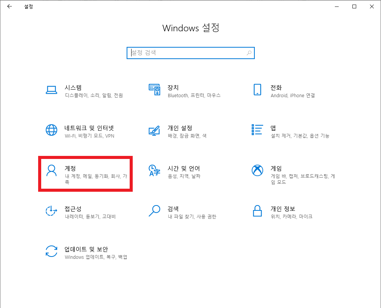Click text '위치, 카메라, 마이크'
This screenshot has width=381, height=308.
click(292, 216)
